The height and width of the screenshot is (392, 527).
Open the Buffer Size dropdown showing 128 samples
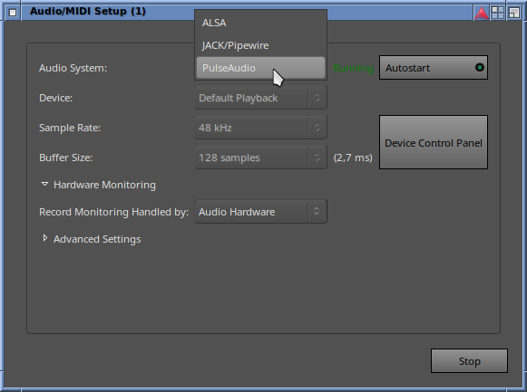click(260, 158)
